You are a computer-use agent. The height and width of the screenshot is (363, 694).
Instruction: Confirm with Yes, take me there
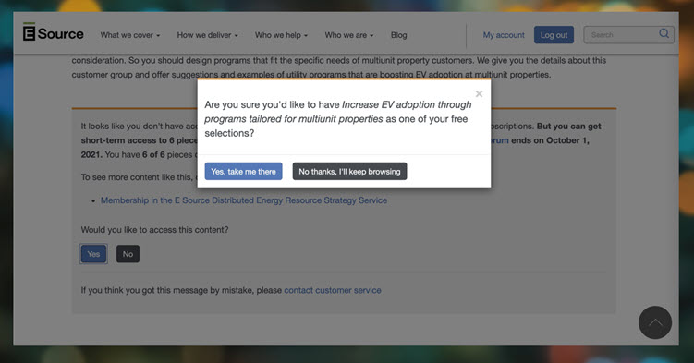pyautogui.click(x=243, y=172)
